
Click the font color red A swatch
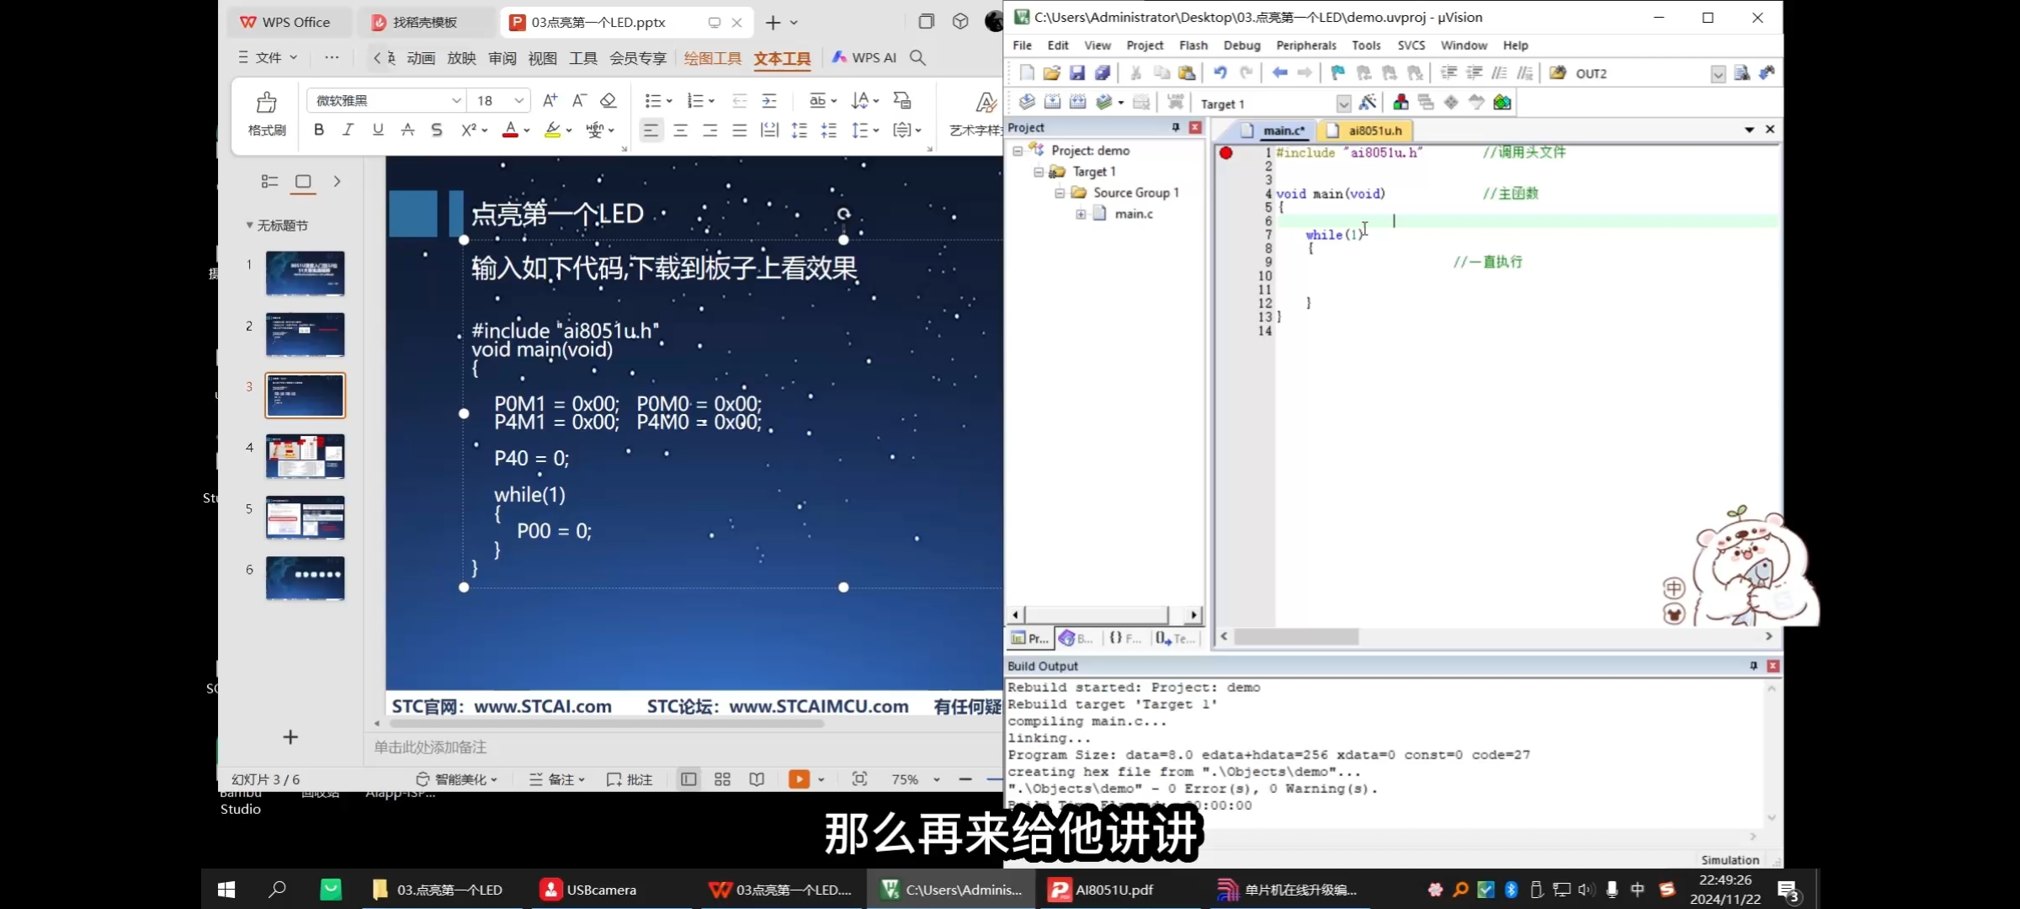[510, 130]
